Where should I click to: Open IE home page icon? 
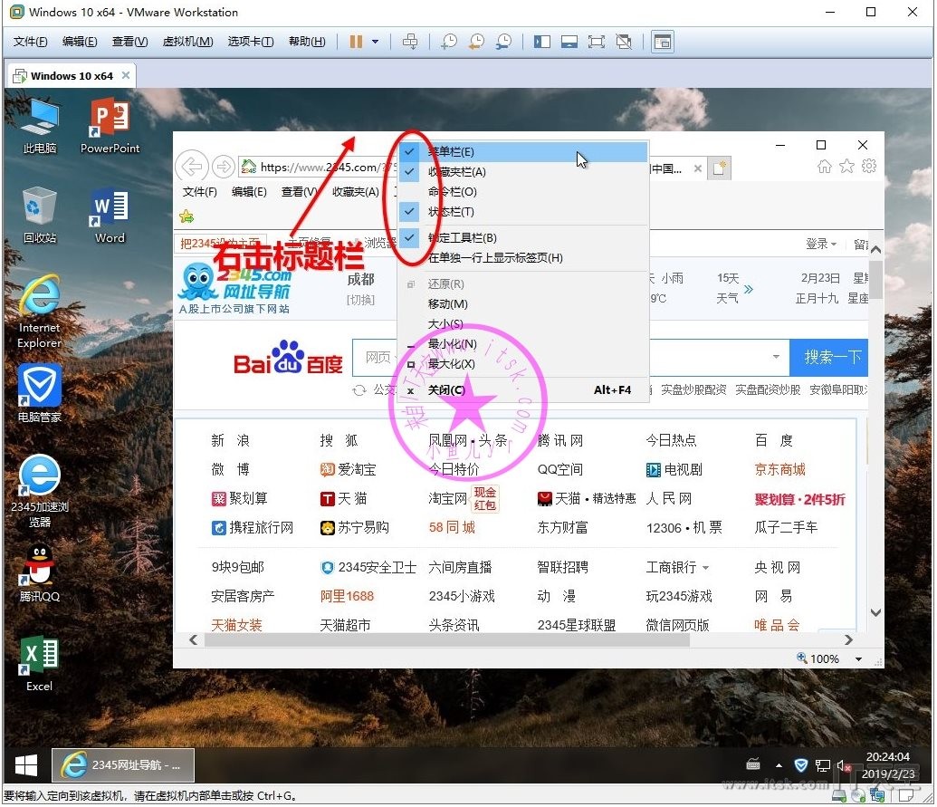pyautogui.click(x=825, y=166)
